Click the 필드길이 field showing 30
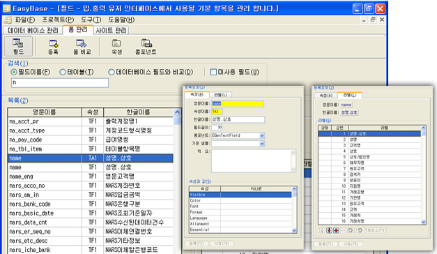The height and width of the screenshot is (254, 437). (x=217, y=128)
